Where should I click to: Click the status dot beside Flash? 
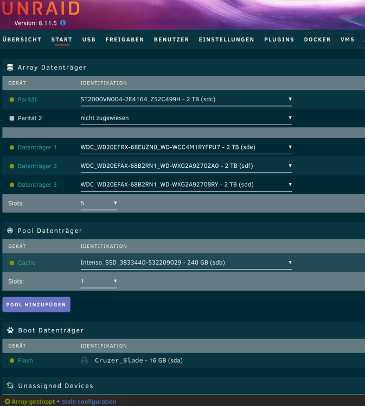[x=12, y=361]
